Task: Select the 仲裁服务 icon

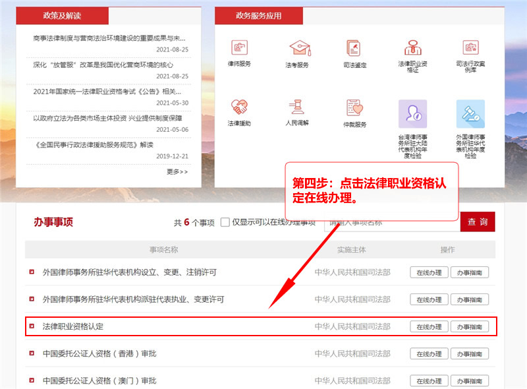Action: (354, 107)
